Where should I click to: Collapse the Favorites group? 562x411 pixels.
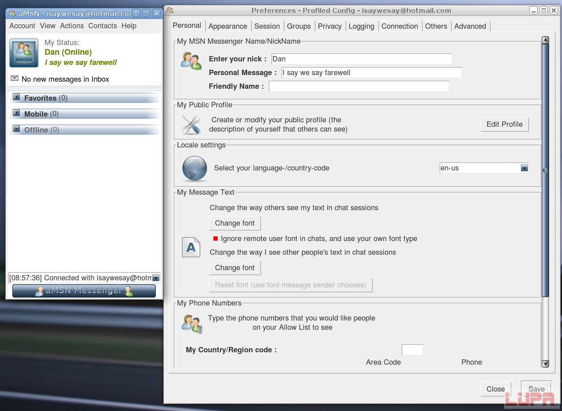tap(16, 97)
